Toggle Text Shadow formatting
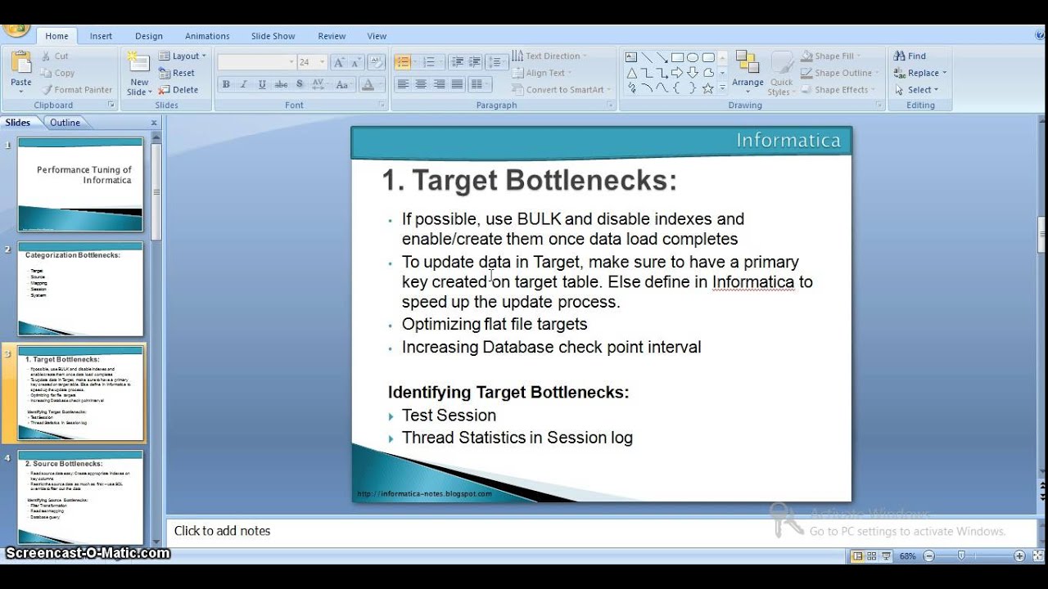 pyautogui.click(x=299, y=84)
